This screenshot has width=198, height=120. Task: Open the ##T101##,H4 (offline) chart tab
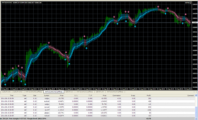point(115,92)
